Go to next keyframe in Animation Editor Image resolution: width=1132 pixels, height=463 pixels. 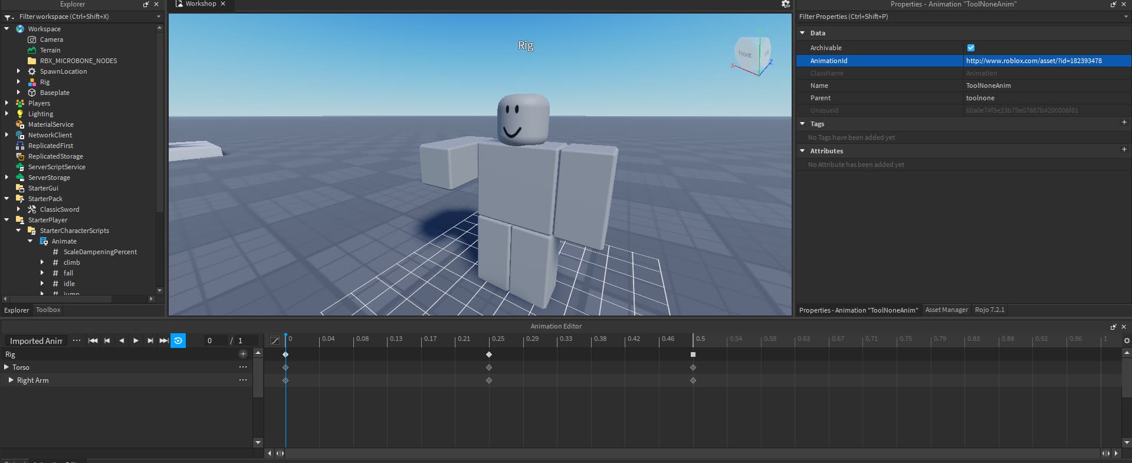pos(150,341)
